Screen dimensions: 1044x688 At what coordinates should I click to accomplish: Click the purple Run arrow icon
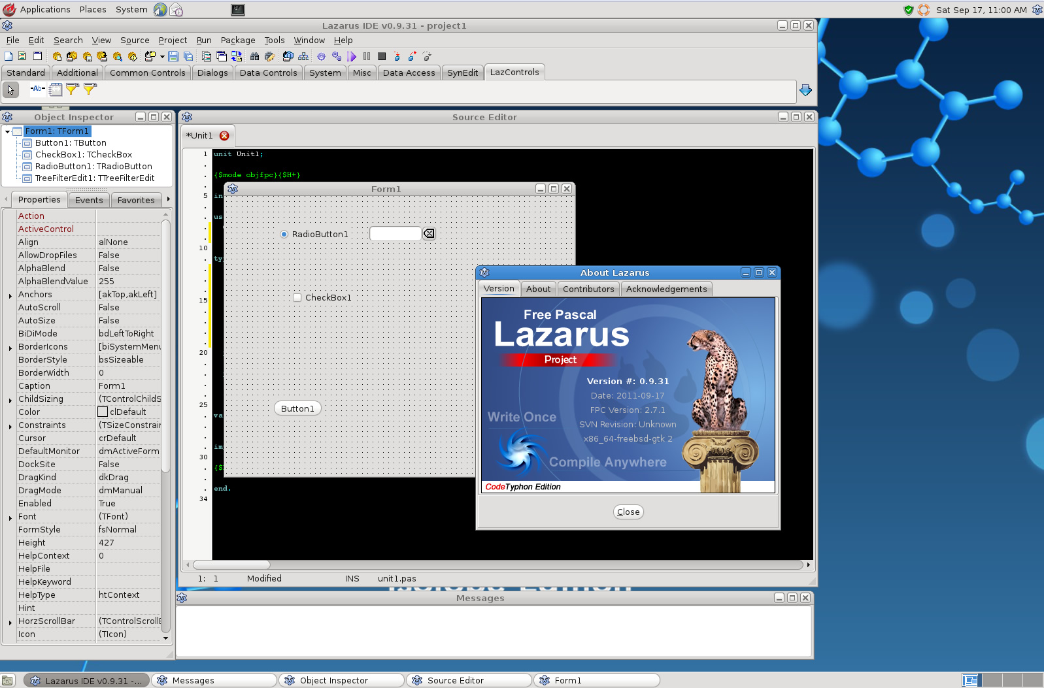pos(352,56)
